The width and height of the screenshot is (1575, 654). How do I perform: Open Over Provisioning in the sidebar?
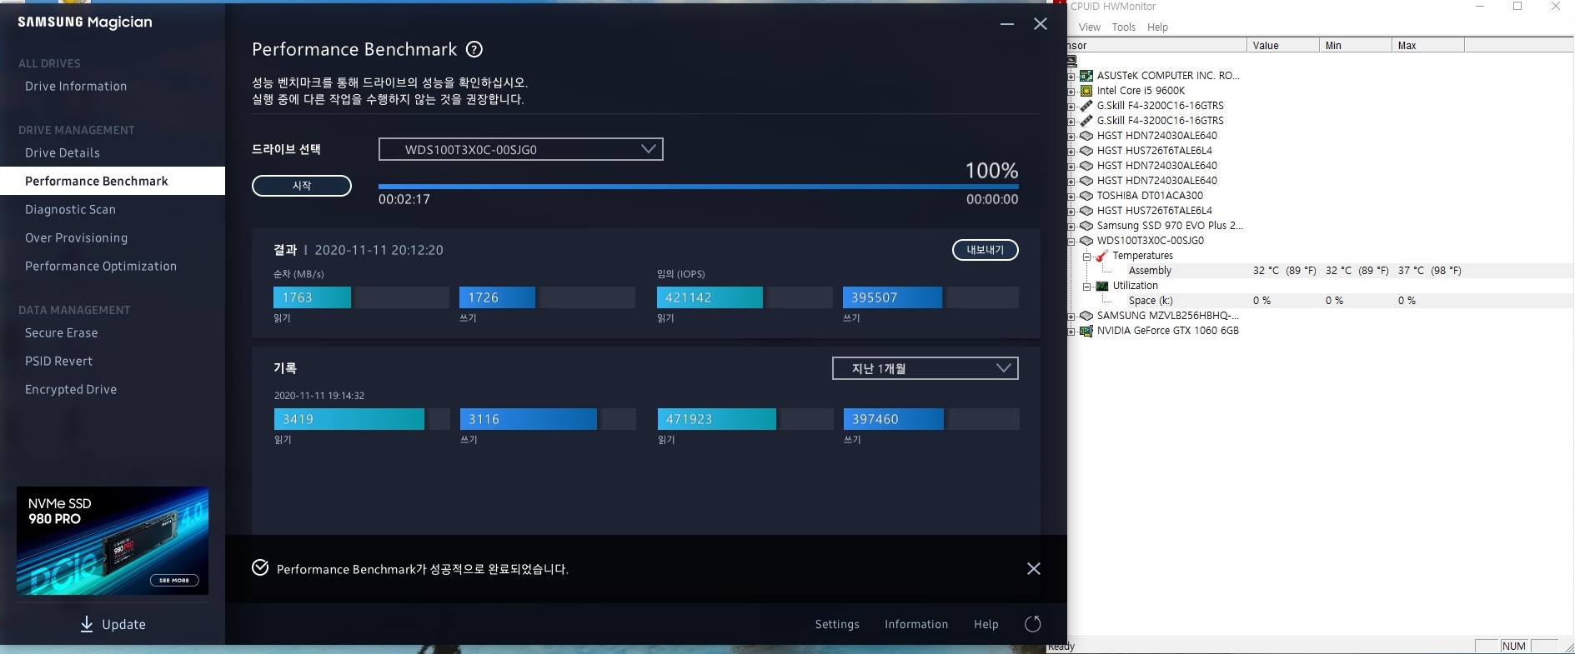77,238
